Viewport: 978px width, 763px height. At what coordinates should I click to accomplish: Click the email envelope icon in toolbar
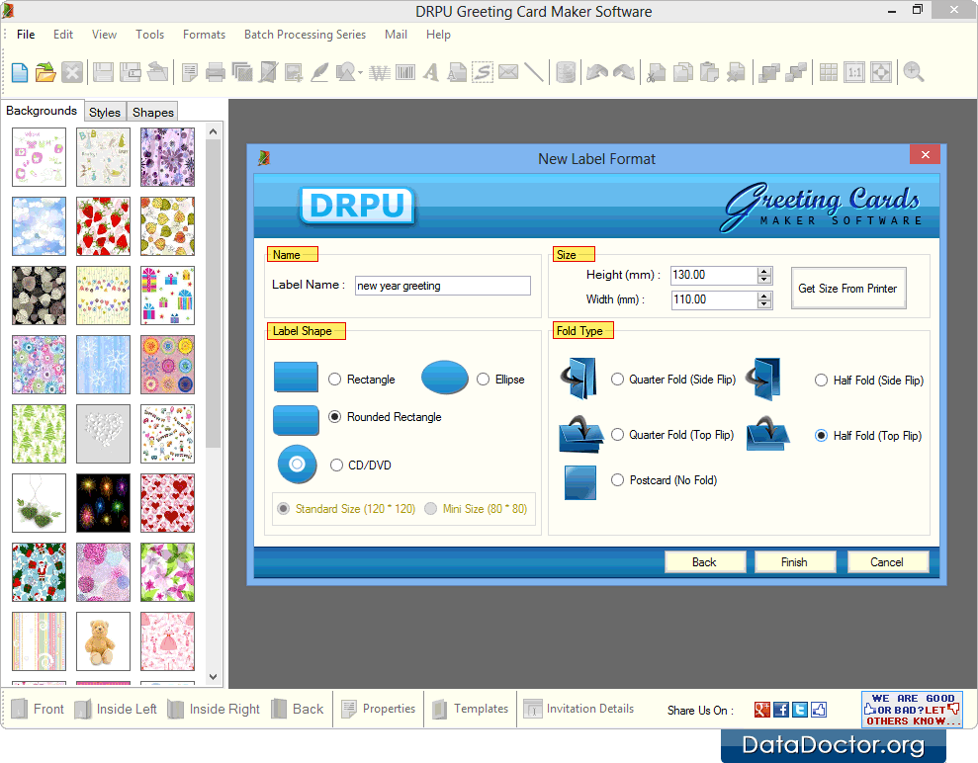tap(508, 72)
